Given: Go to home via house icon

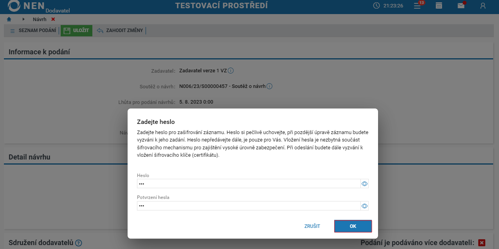Looking at the screenshot, I should [9, 19].
